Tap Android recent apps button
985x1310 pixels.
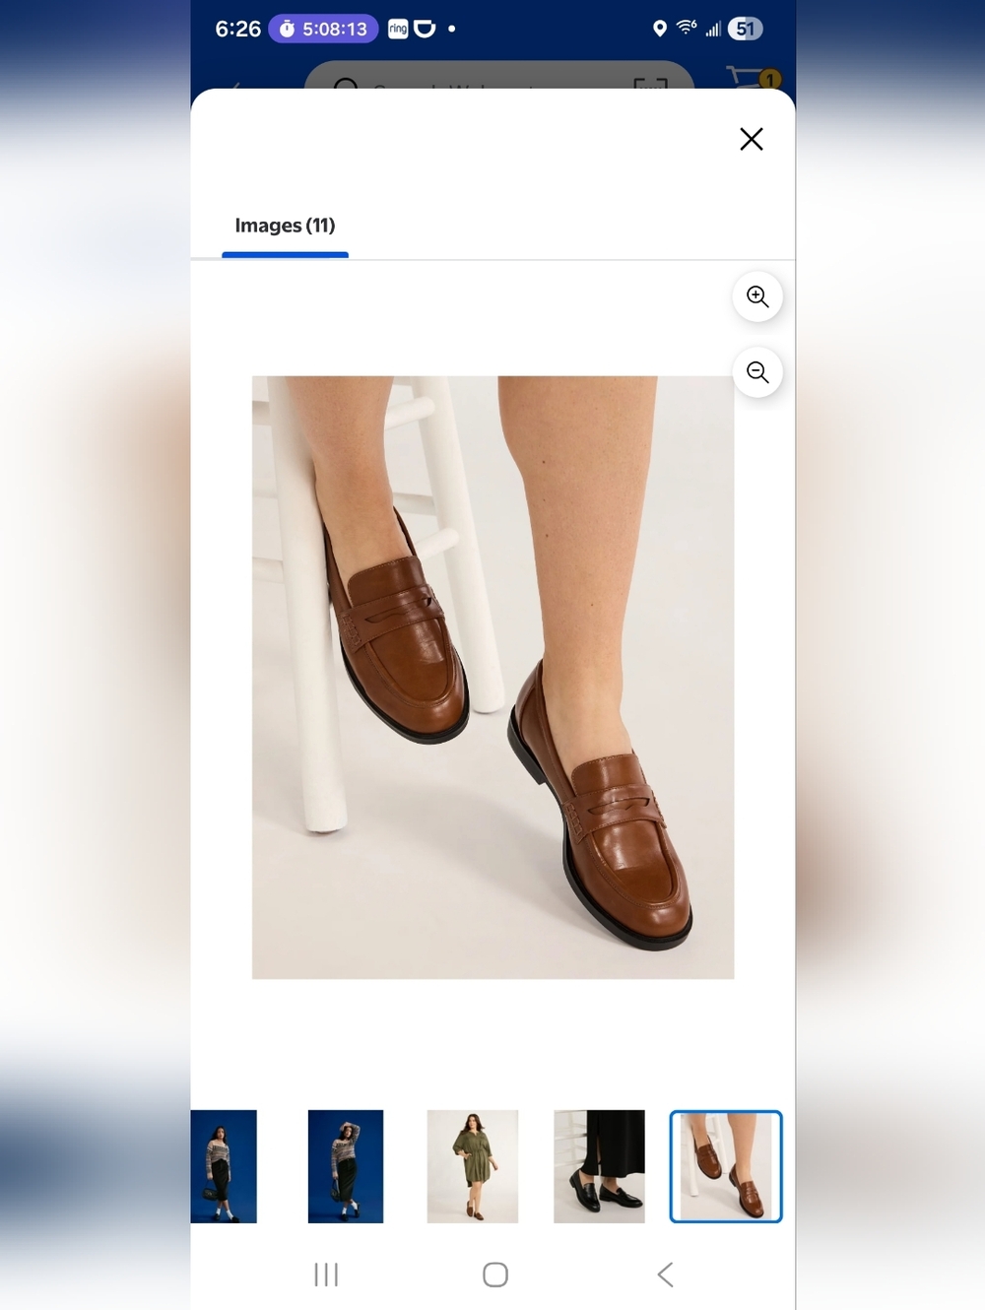click(326, 1275)
